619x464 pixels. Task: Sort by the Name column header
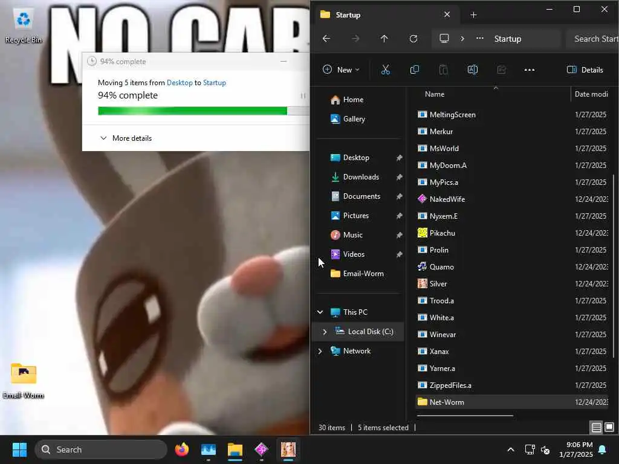[x=434, y=94]
